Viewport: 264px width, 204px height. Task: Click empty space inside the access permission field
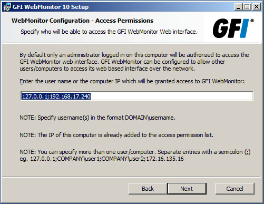coord(171,96)
